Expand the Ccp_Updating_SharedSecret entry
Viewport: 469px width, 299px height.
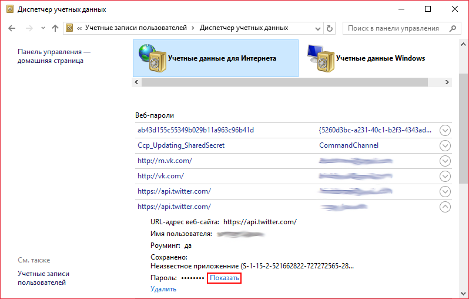pyautogui.click(x=445, y=145)
